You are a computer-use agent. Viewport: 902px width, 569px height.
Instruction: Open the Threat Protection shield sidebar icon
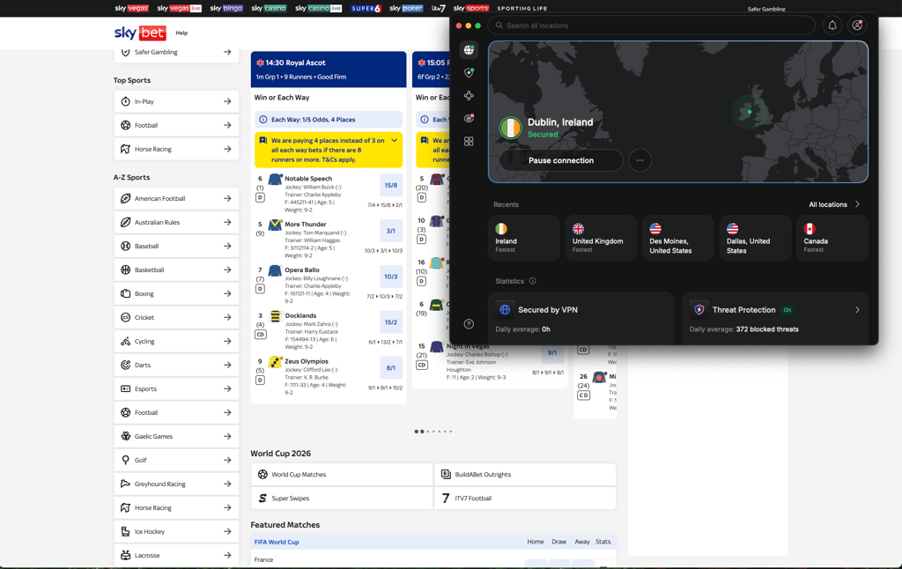pos(469,72)
